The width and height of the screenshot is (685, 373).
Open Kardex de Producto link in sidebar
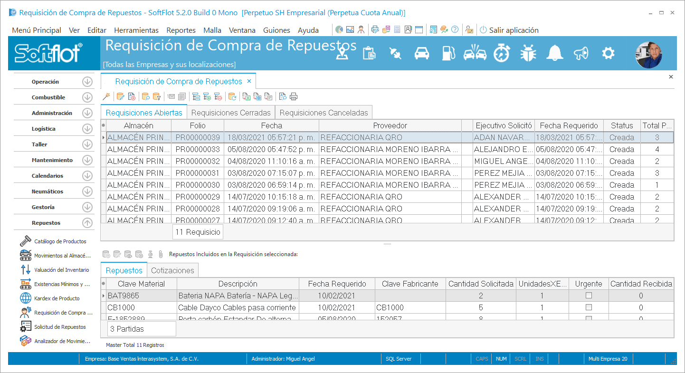pos(57,298)
